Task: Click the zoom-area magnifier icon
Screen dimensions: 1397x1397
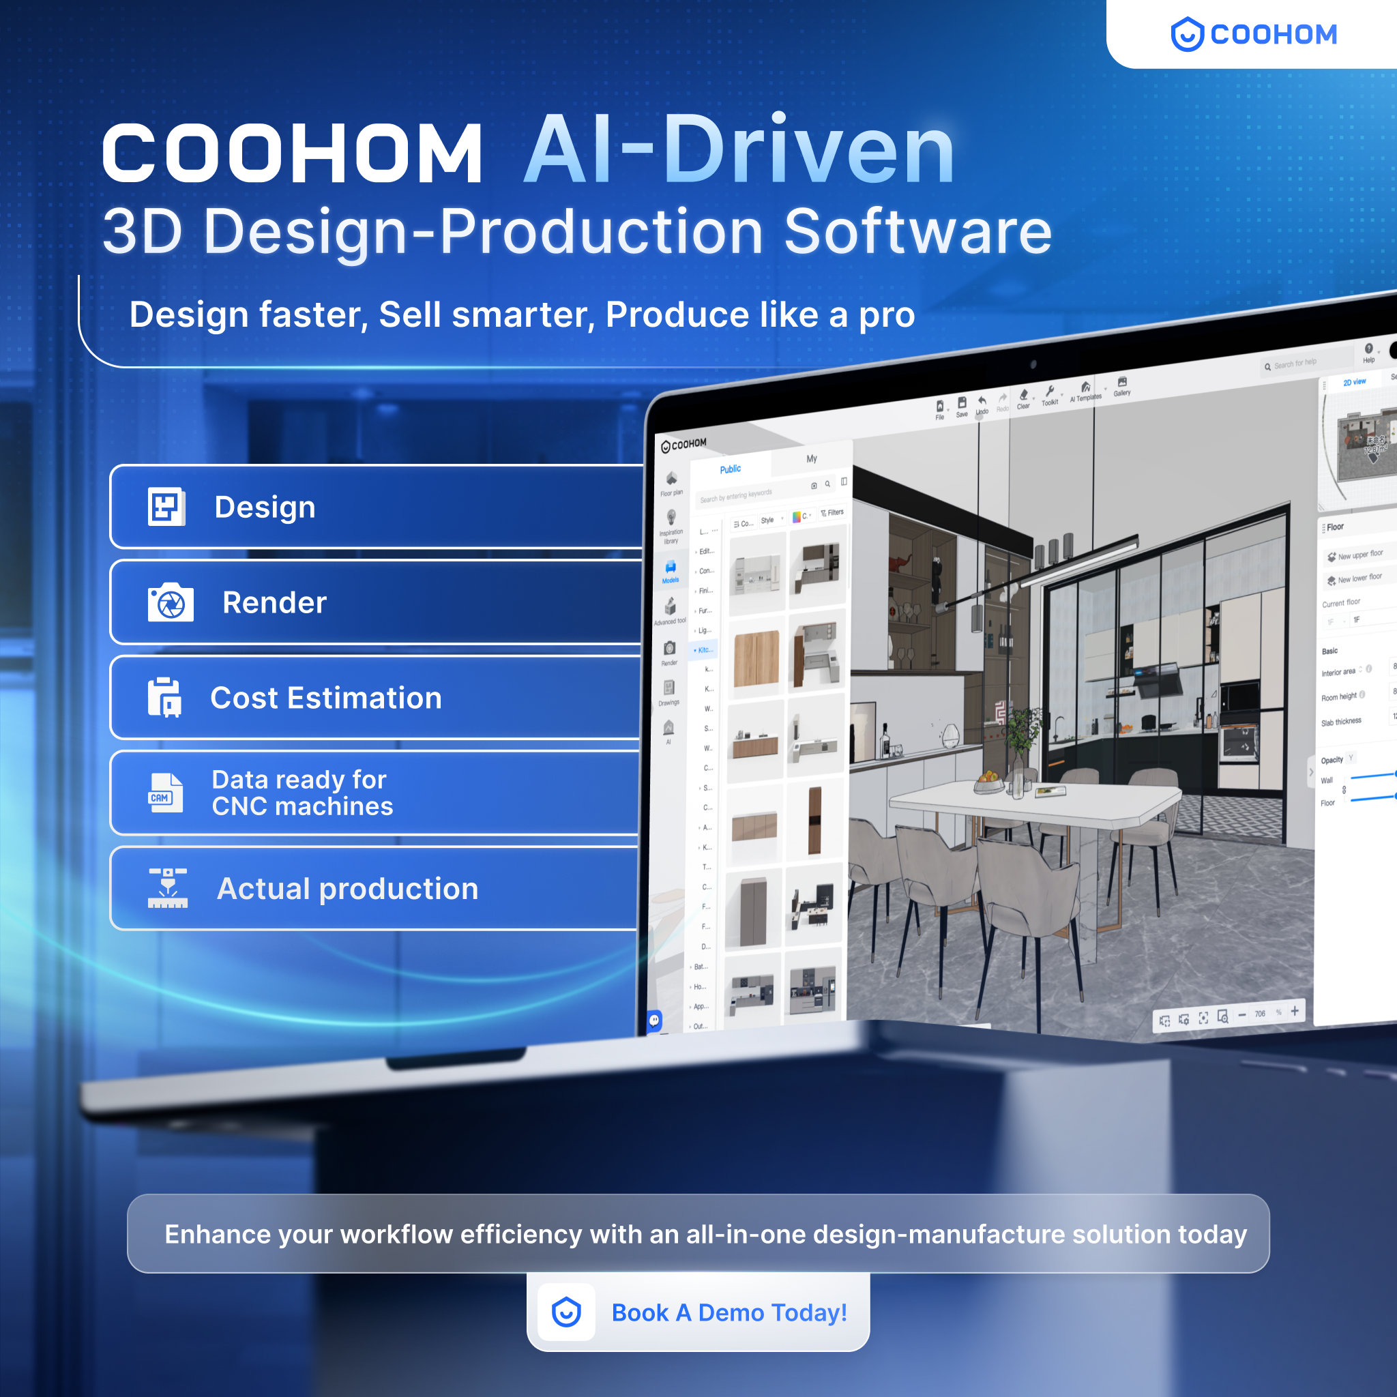Action: click(x=1223, y=1016)
